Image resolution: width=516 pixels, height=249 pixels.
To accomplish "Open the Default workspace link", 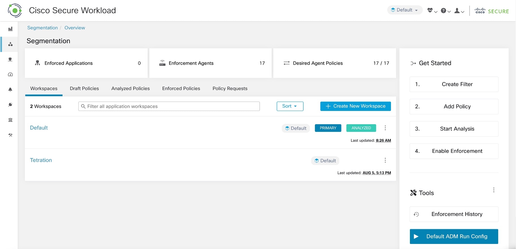I will (39, 128).
